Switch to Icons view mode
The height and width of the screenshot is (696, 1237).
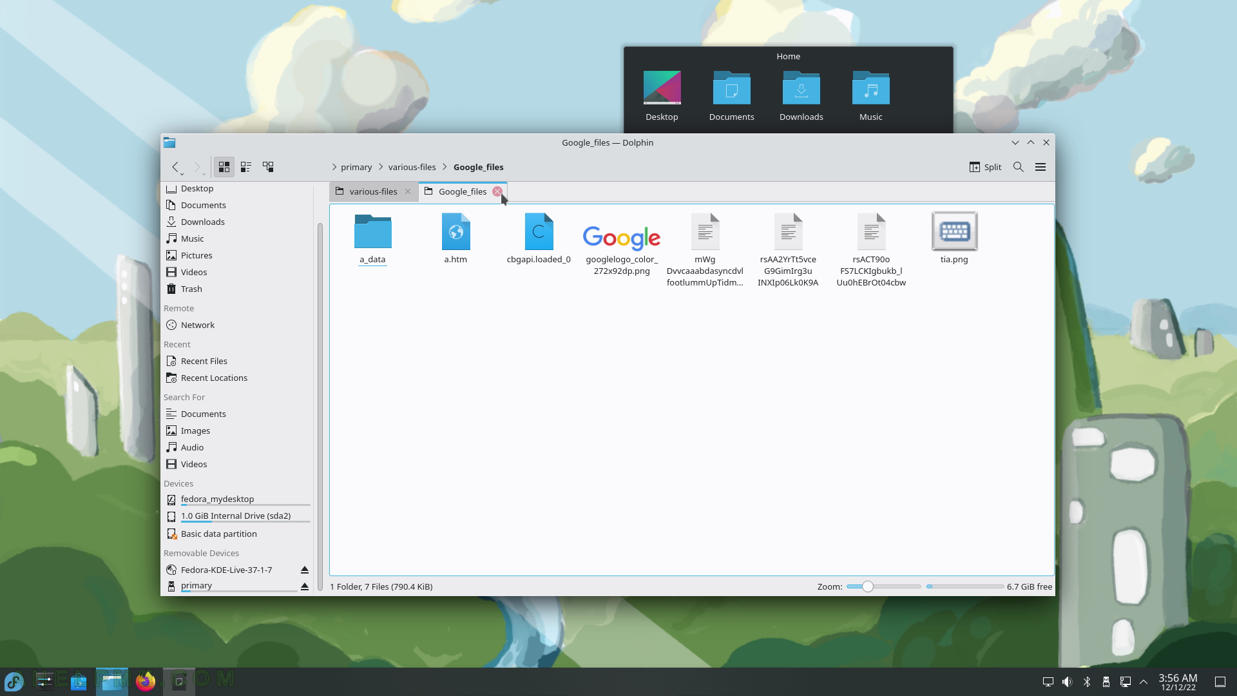[x=224, y=167]
